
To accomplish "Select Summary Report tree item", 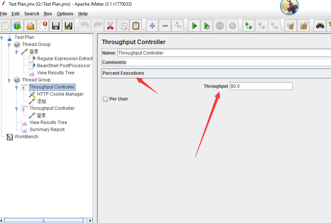I will click(x=47, y=130).
